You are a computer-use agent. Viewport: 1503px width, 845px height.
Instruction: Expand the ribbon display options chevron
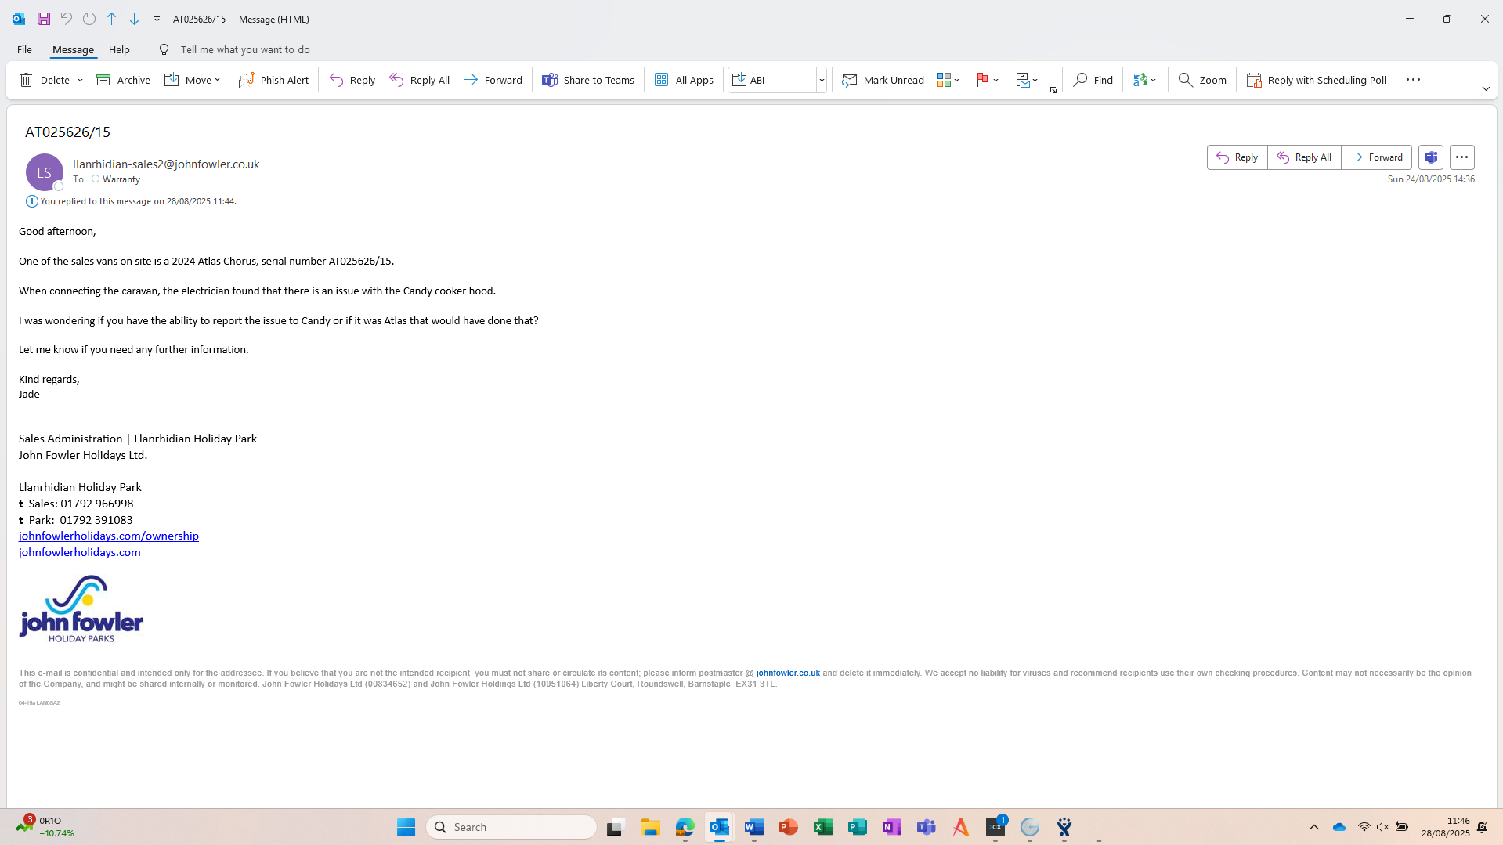pos(1486,88)
